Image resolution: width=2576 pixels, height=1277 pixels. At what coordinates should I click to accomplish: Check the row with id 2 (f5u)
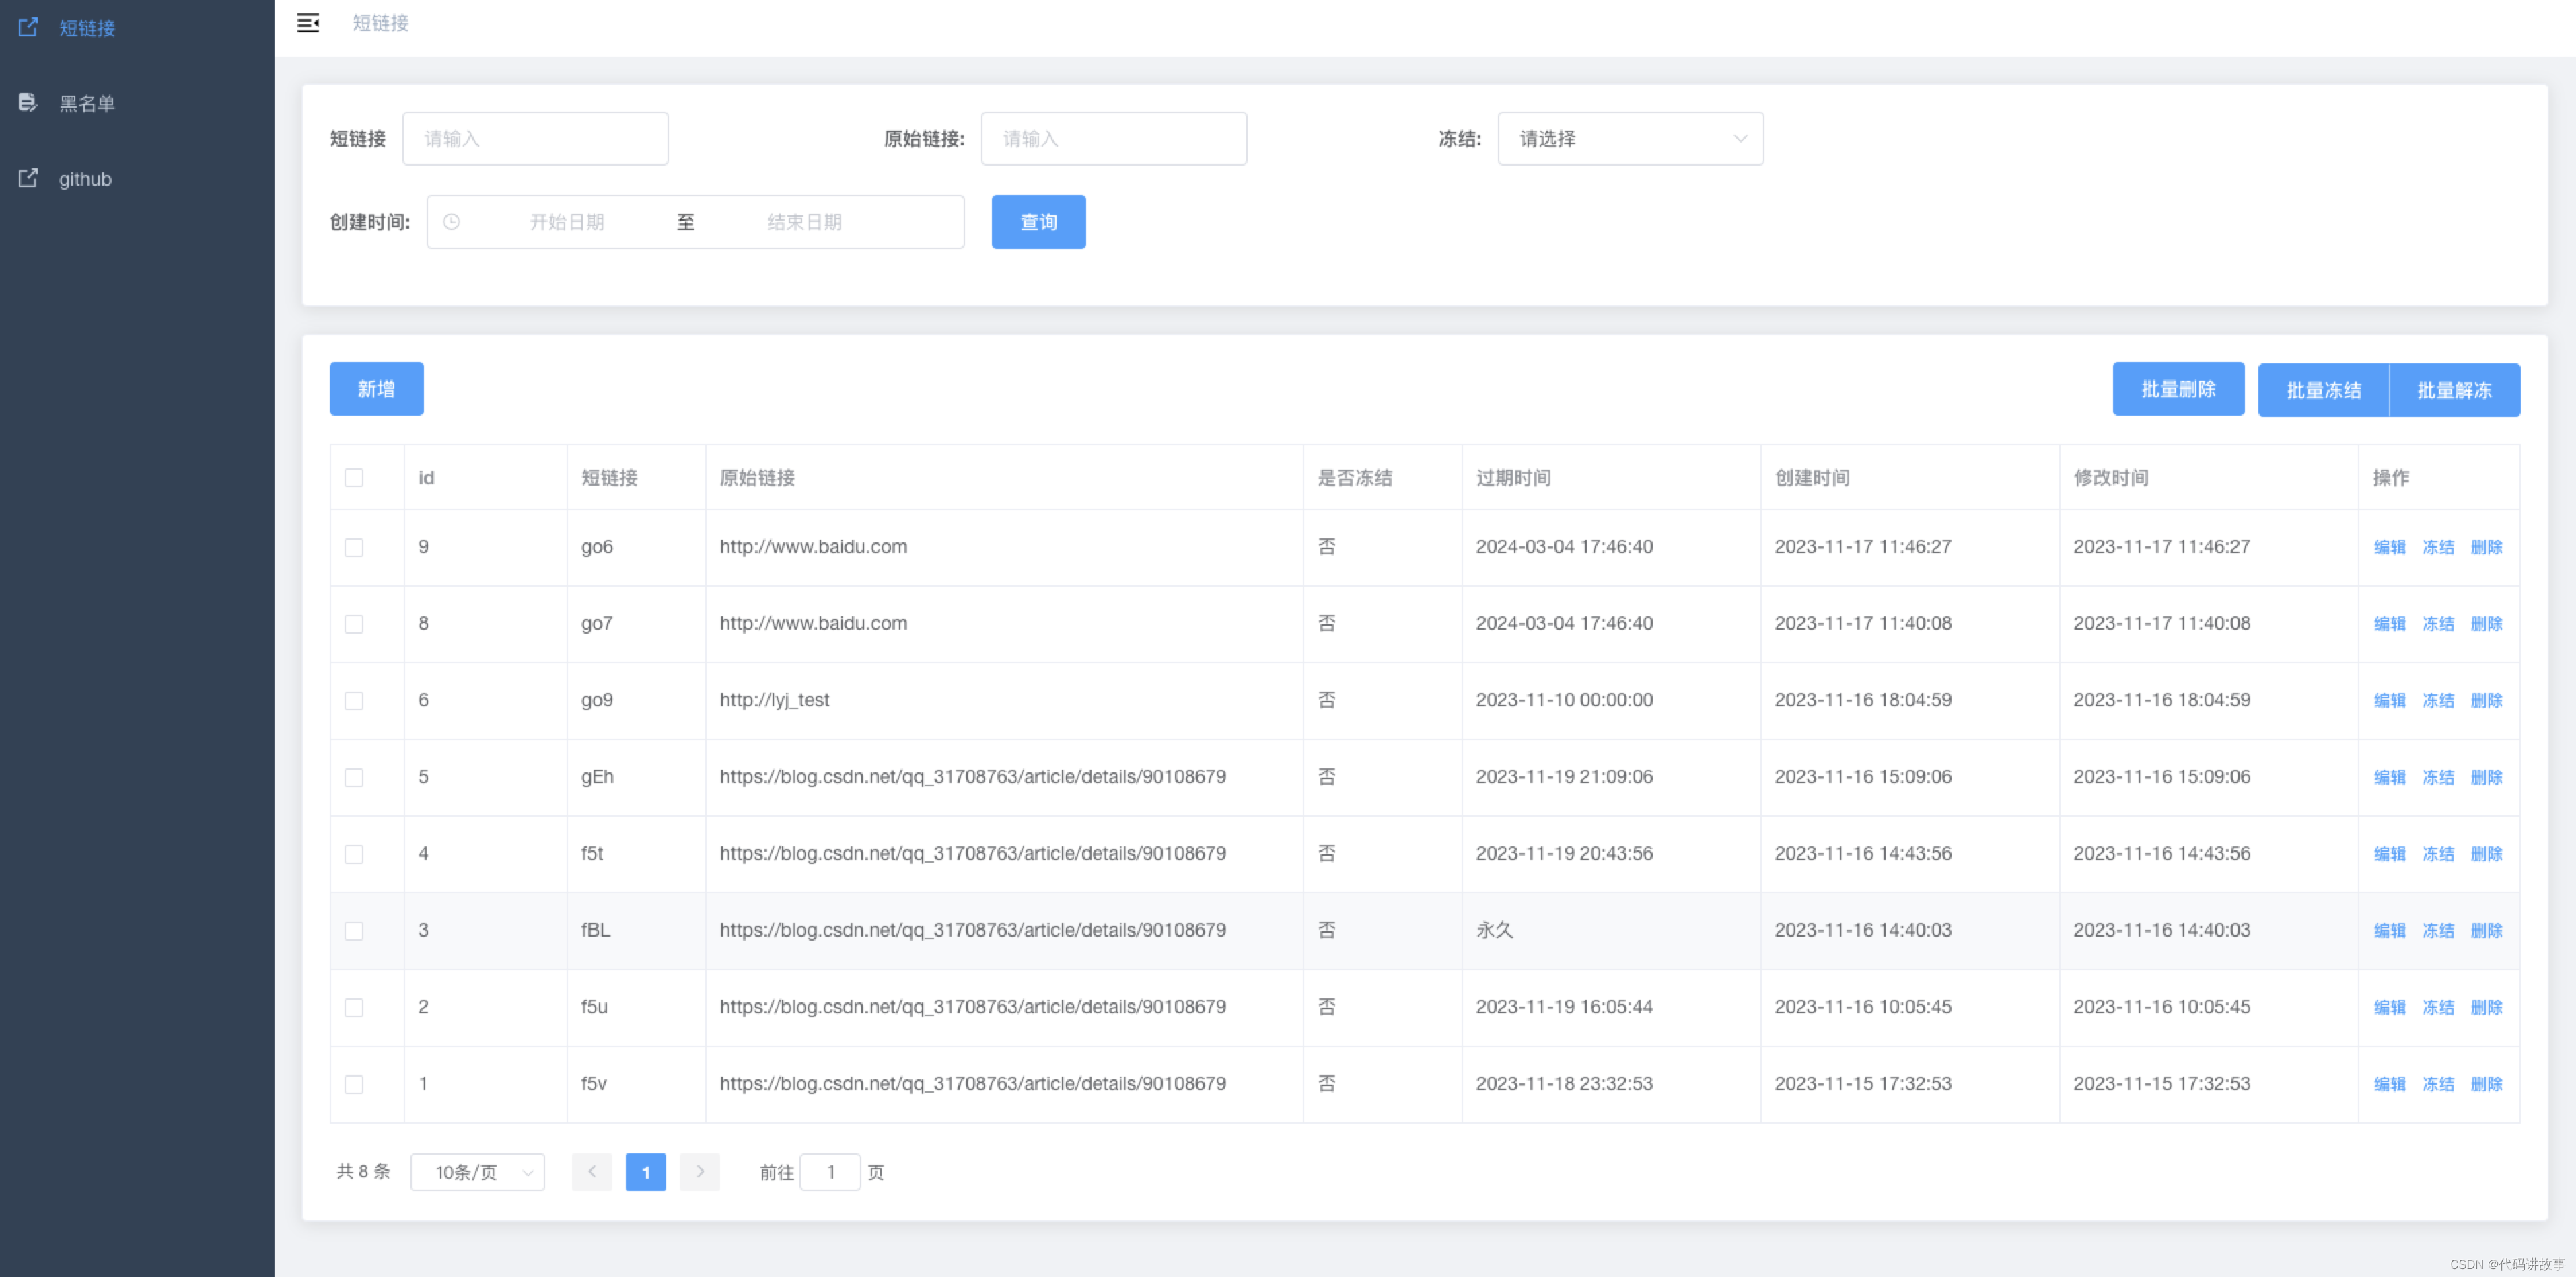click(354, 1007)
